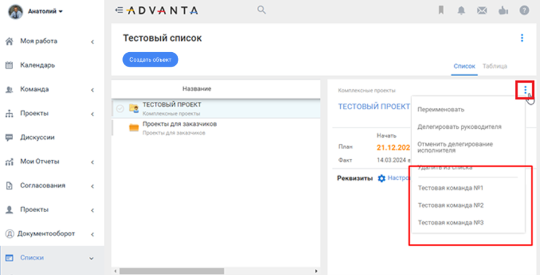This screenshot has width=540, height=275.
Task: Click the Реквизиты settings gear icon
Action: point(382,179)
